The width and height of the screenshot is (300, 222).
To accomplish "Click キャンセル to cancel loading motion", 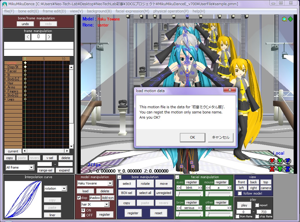I will click(x=221, y=137).
